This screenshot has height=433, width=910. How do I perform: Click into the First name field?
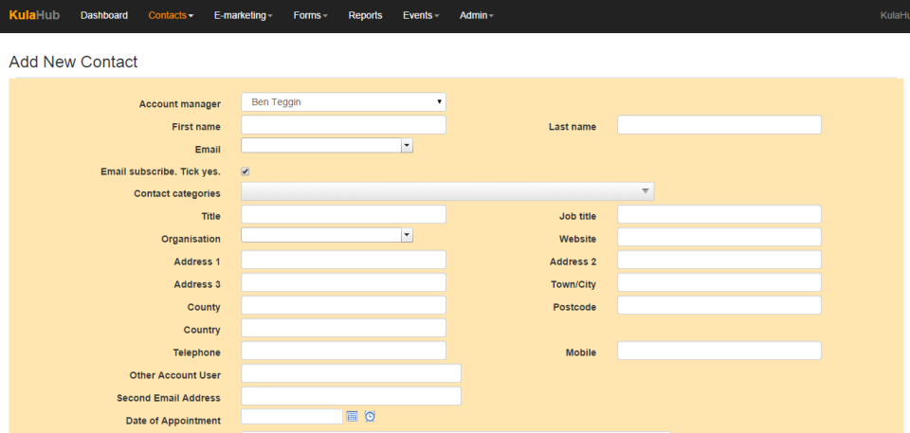click(343, 125)
